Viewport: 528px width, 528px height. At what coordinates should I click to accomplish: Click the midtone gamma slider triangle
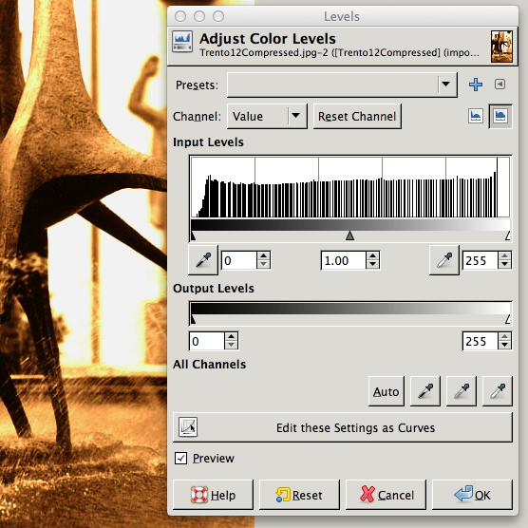(x=349, y=236)
